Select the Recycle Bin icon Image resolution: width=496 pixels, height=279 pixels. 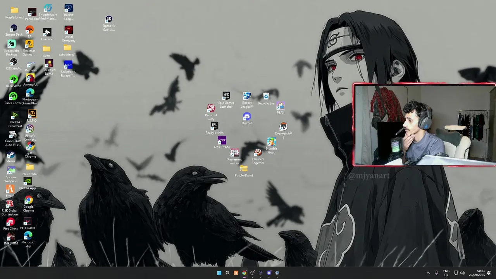266,99
